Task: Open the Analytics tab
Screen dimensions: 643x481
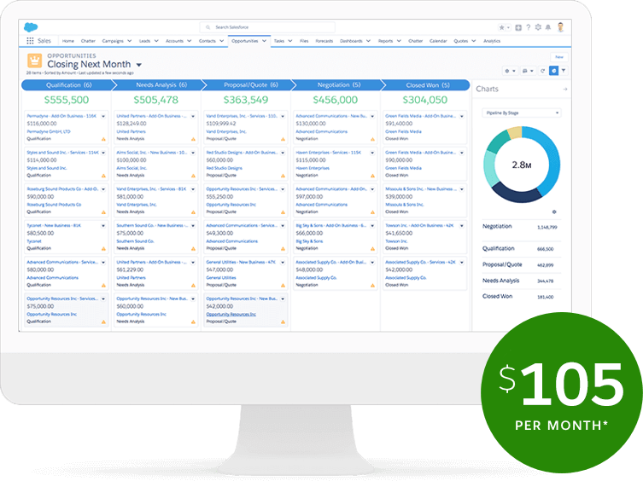Action: [x=492, y=41]
